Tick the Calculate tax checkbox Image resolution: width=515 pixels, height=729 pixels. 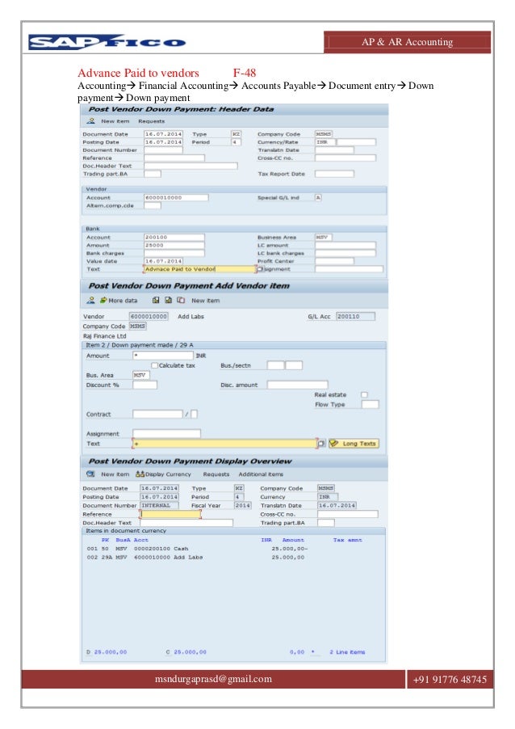click(155, 365)
